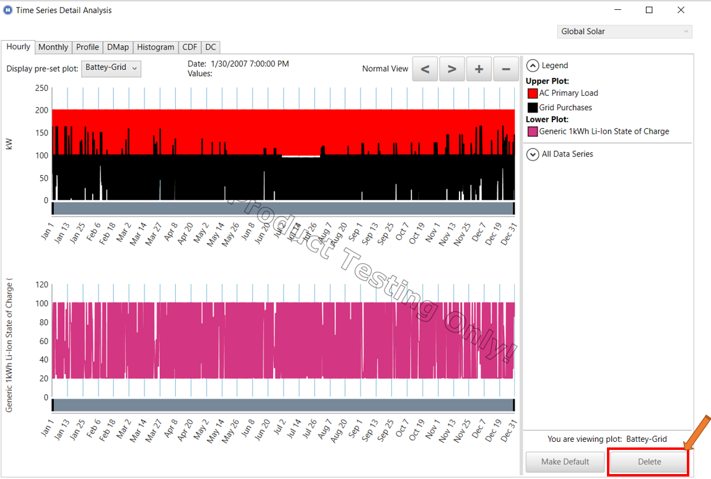Open the CDF tab
This screenshot has width=711, height=479.
coord(190,47)
